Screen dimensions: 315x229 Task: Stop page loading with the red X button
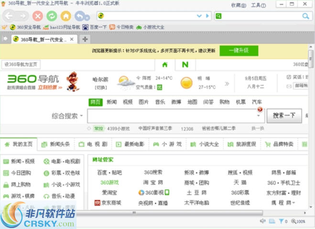[38, 16]
